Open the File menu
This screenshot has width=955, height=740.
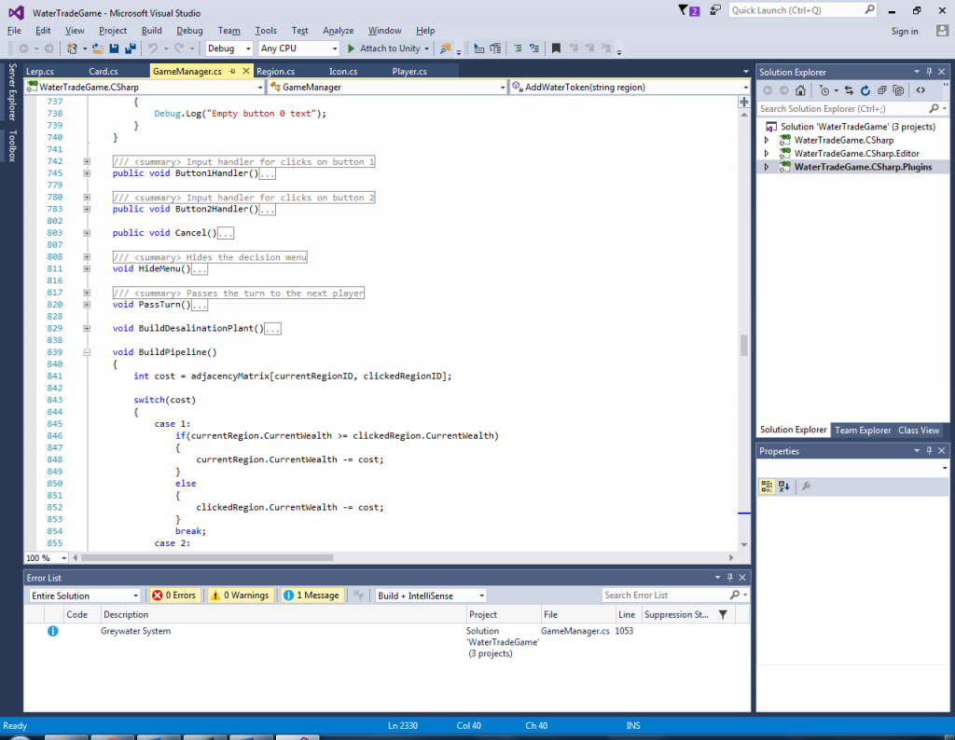[14, 31]
